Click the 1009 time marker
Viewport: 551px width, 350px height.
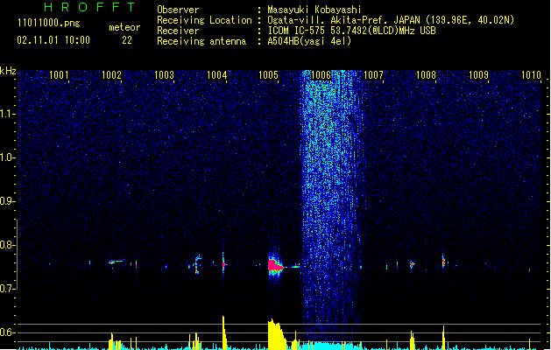(x=478, y=75)
